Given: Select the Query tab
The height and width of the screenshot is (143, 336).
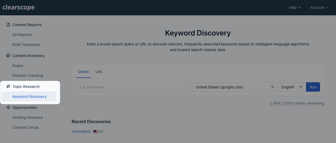Looking at the screenshot, I should [x=84, y=71].
